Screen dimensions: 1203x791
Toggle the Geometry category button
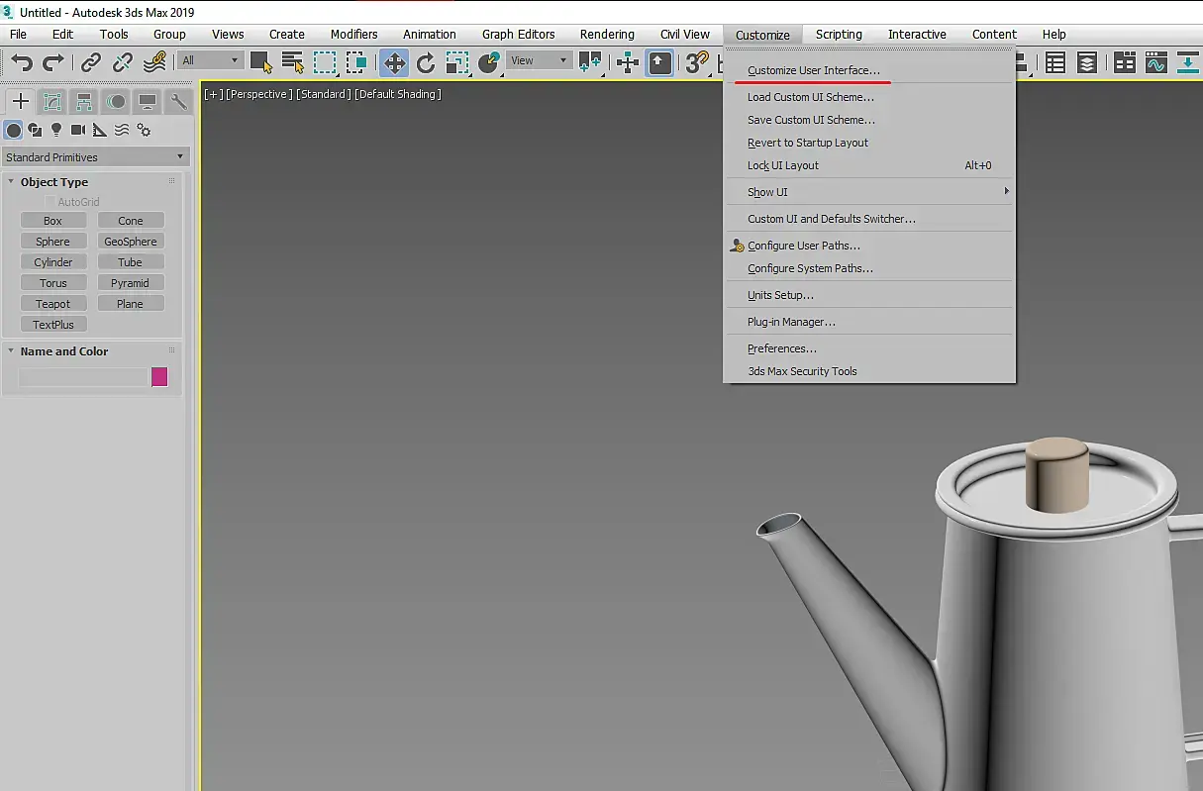tap(14, 130)
